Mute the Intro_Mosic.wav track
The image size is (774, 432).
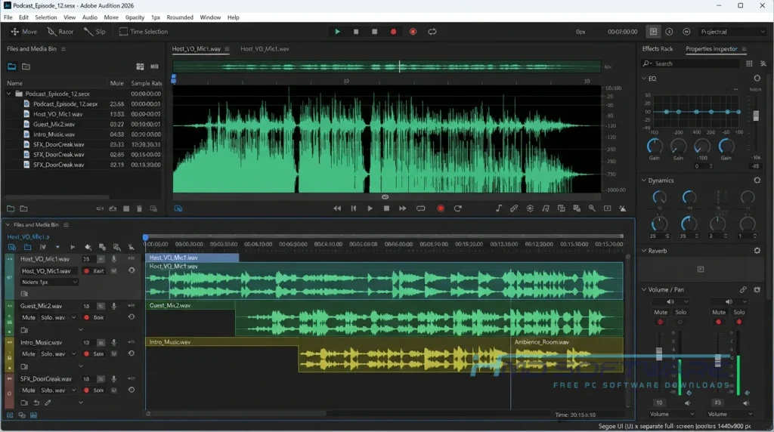click(29, 354)
